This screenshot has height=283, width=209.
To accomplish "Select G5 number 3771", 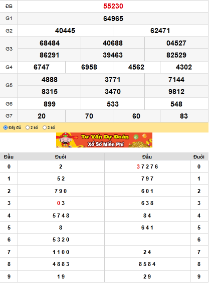I will (x=113, y=79).
